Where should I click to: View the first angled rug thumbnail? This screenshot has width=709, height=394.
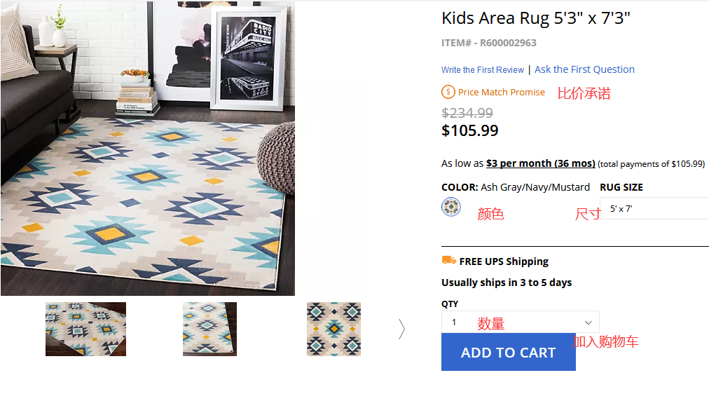85,329
